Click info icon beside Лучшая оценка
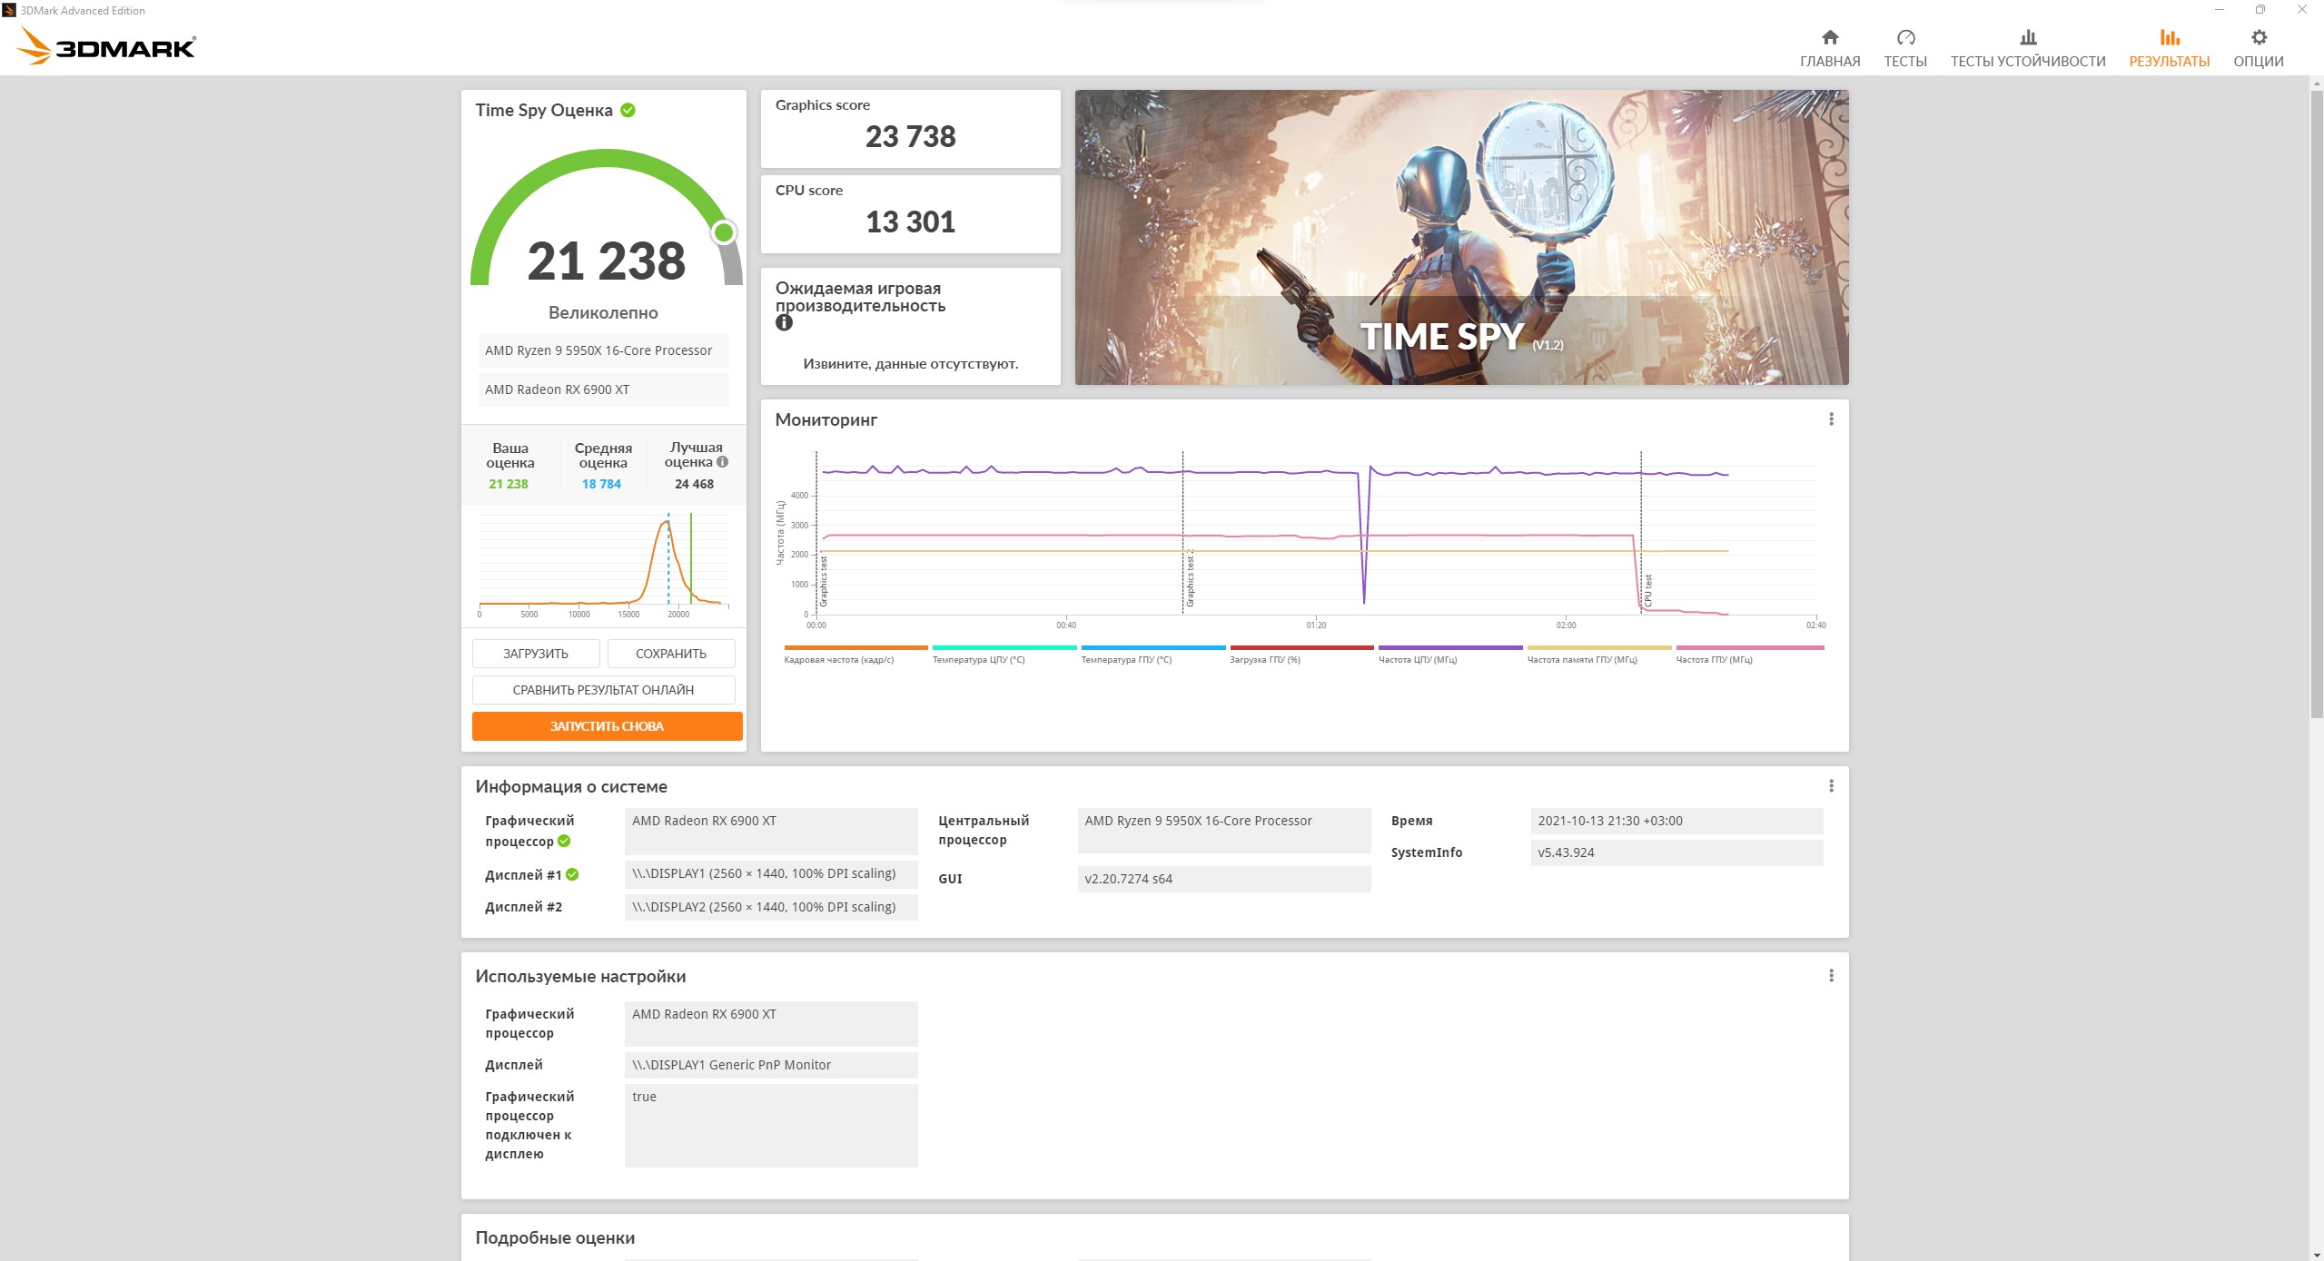This screenshot has width=2324, height=1261. point(723,462)
